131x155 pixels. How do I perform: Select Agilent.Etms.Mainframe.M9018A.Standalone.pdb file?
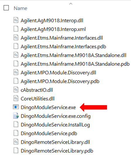point(75,64)
